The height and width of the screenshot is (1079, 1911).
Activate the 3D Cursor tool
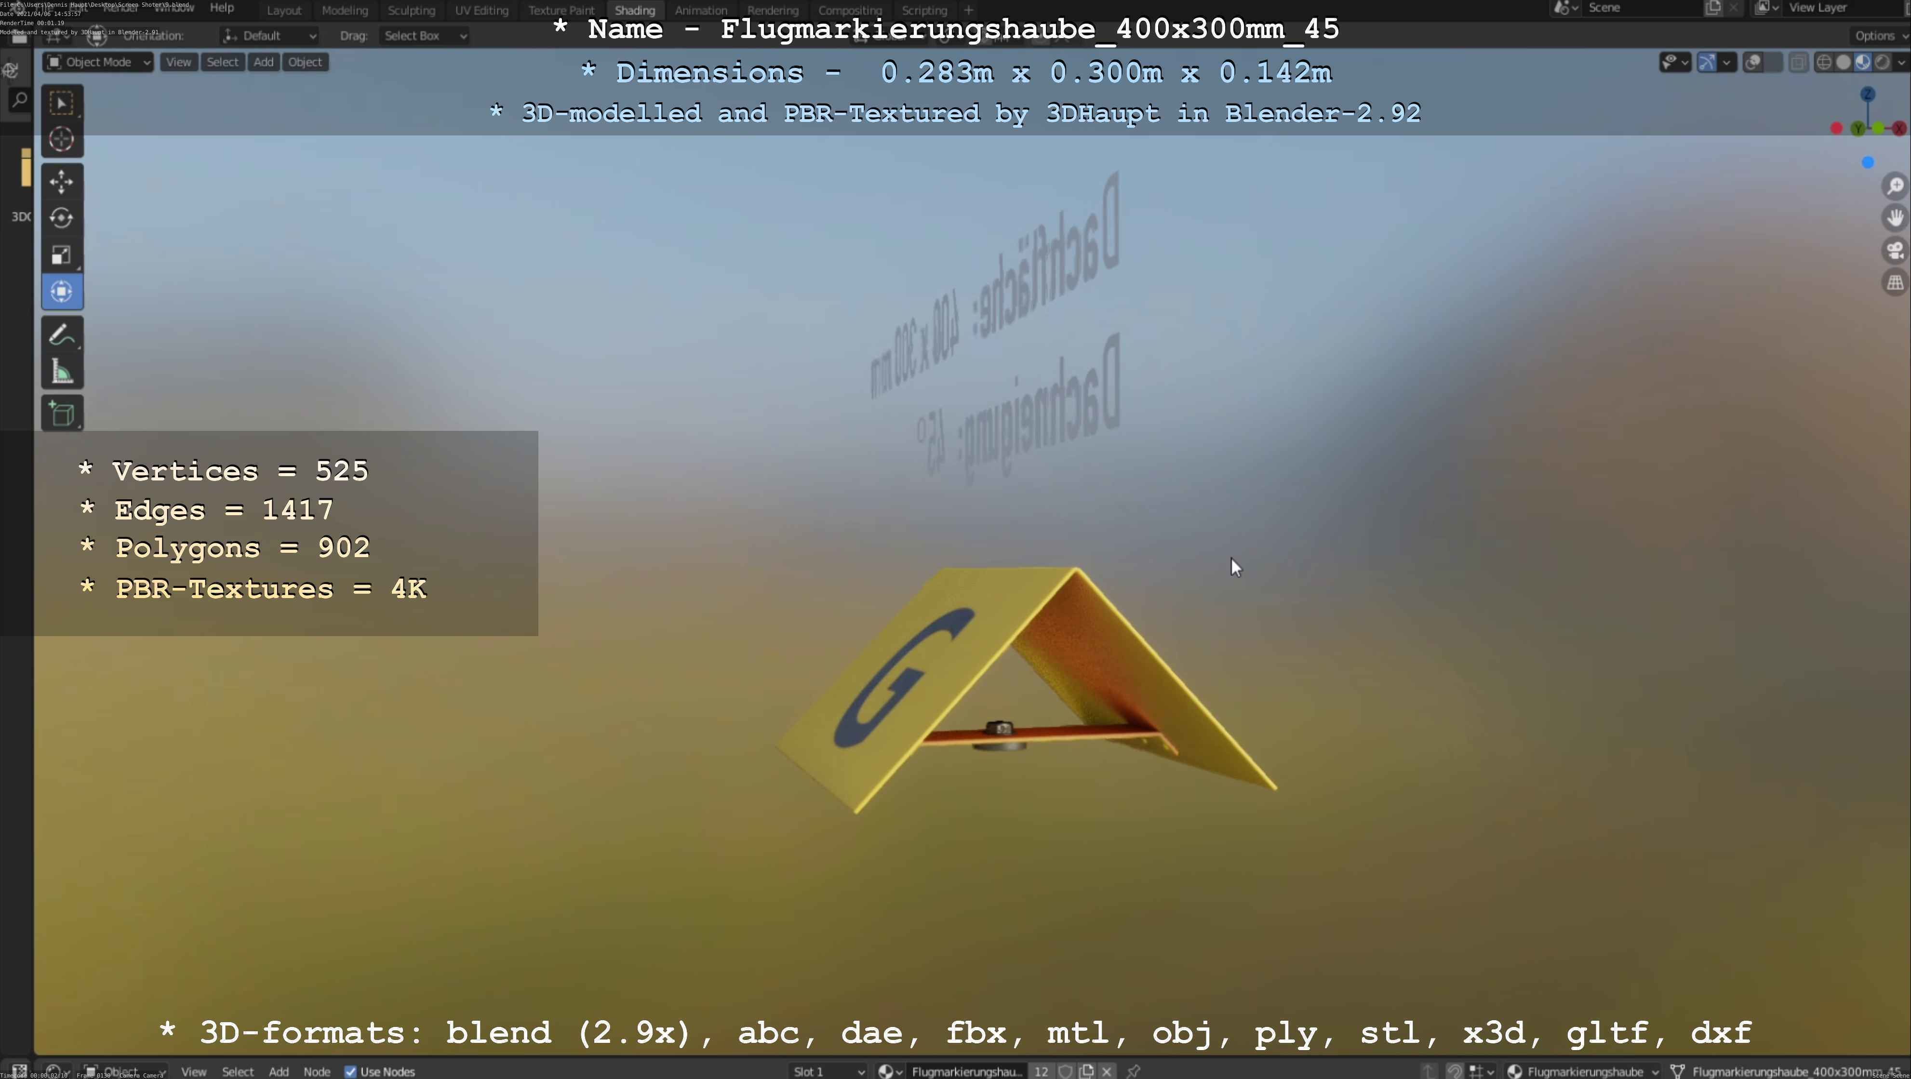click(x=62, y=139)
